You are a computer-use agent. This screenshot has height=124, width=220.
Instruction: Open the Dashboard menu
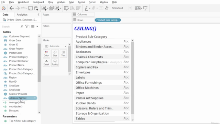coord(38,2)
